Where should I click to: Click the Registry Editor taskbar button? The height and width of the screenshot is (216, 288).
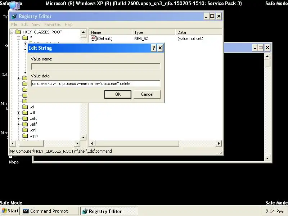(109, 211)
